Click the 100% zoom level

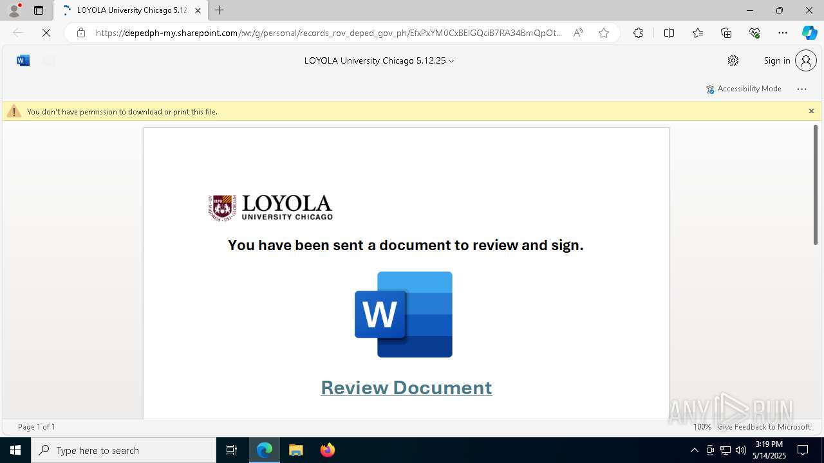702,426
